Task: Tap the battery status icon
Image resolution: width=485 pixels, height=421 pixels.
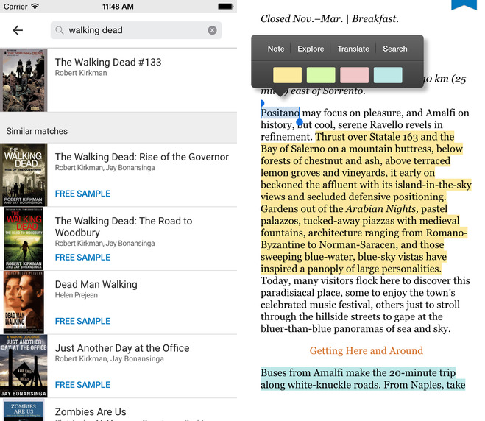Action: point(226,6)
